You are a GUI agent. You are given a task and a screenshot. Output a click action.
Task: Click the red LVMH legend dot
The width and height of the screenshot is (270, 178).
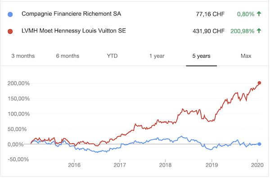10,32
